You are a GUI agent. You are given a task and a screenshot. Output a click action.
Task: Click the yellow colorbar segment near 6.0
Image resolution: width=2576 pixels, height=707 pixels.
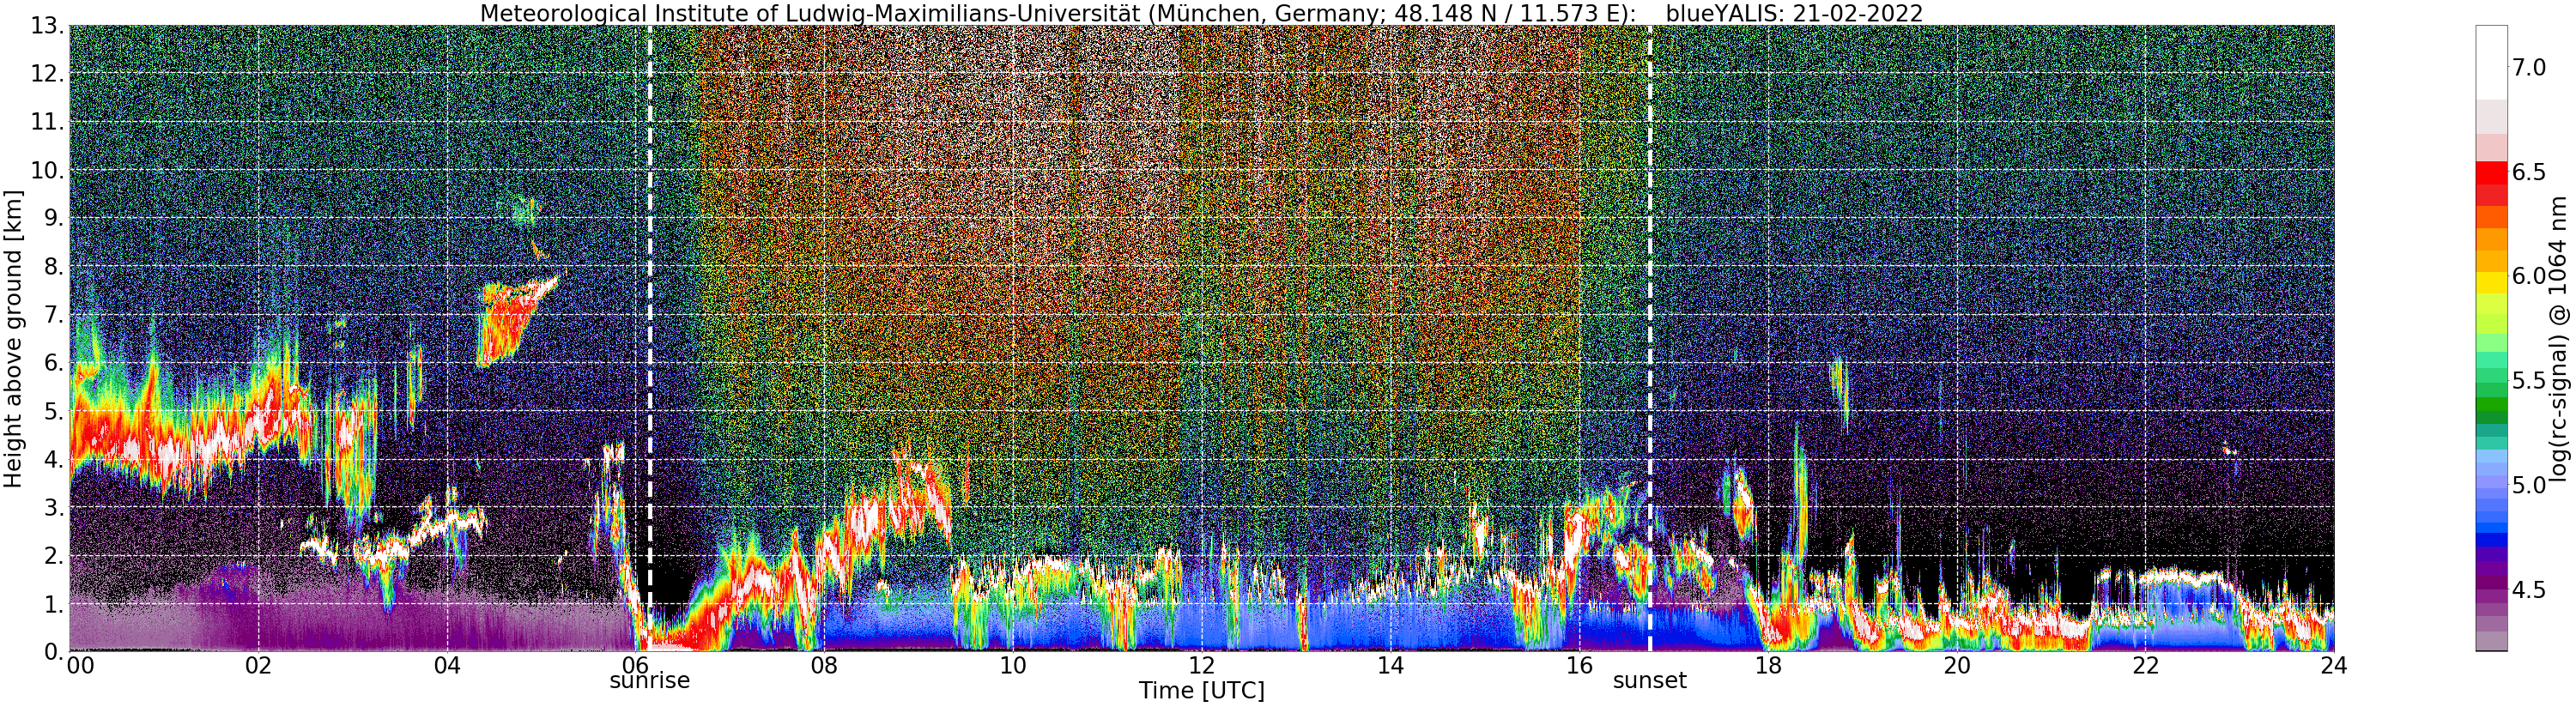click(2490, 281)
